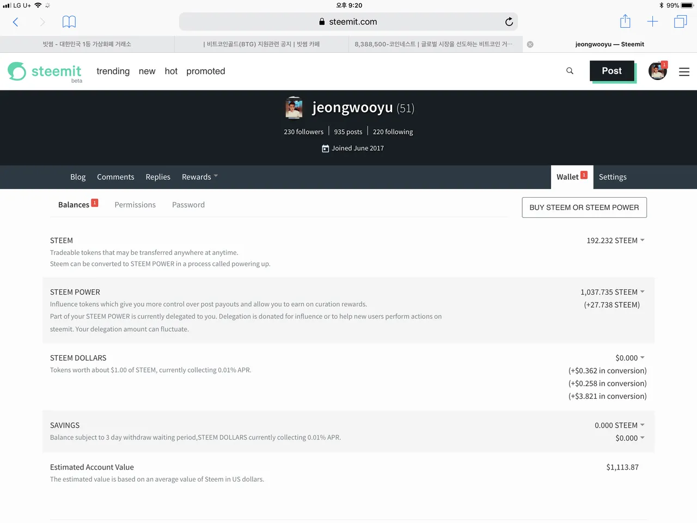Image resolution: width=697 pixels, height=523 pixels.
Task: Click the jeongwooyu profile picture
Action: pos(294,108)
